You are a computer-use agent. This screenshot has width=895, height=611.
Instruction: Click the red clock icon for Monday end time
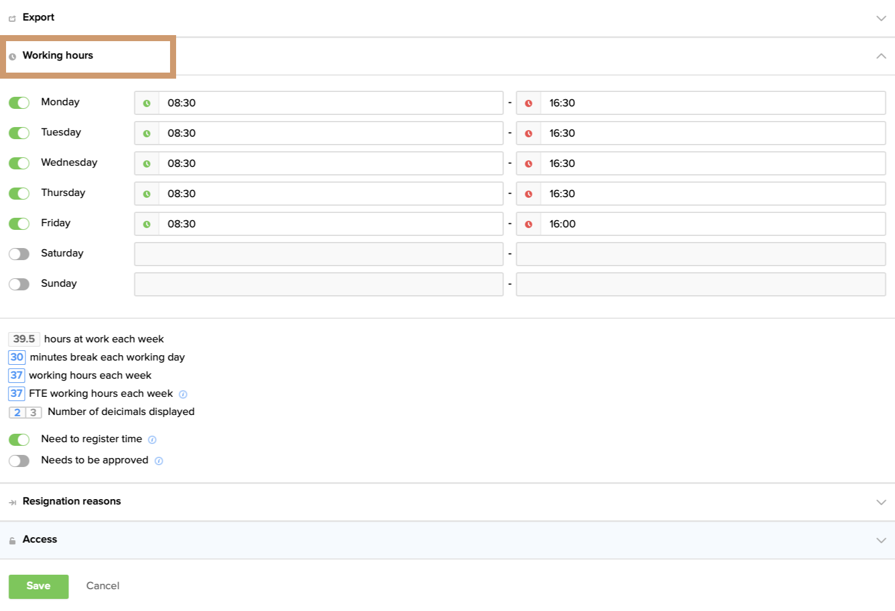[x=528, y=103]
